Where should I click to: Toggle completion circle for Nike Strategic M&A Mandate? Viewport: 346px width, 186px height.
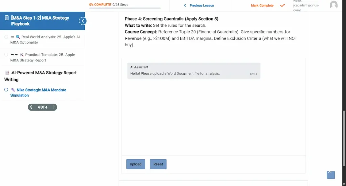pos(6,90)
